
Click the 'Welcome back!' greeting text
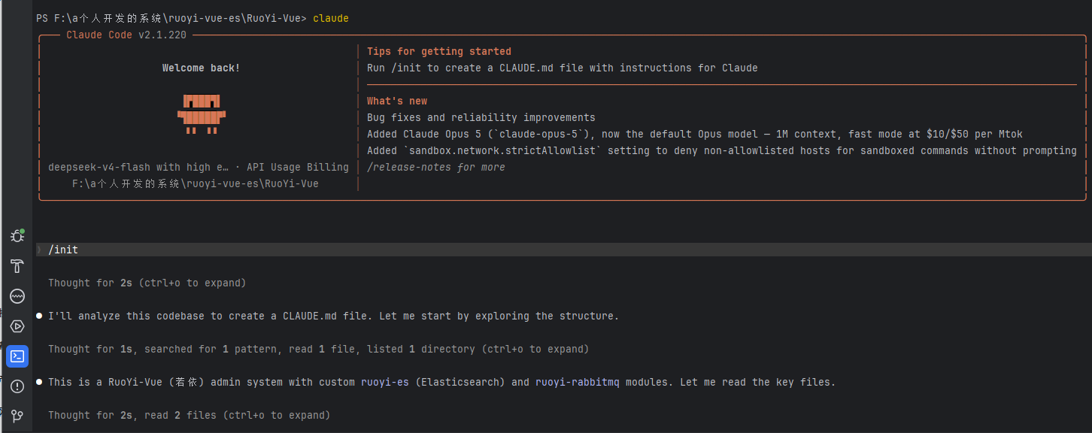202,68
